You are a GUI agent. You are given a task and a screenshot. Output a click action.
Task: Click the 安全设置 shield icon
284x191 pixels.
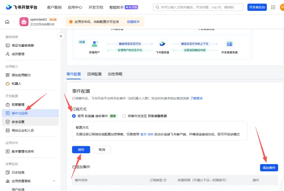click(8, 122)
